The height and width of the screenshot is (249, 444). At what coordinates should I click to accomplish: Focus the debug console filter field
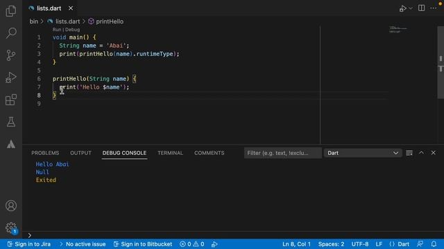[x=282, y=153]
